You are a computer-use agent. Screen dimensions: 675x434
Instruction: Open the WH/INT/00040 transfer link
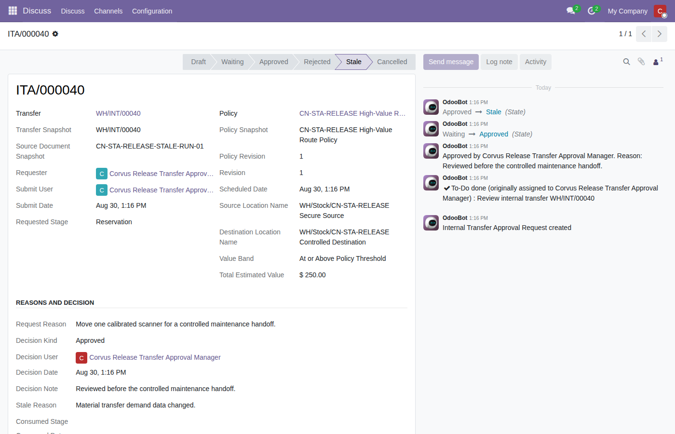tap(118, 113)
